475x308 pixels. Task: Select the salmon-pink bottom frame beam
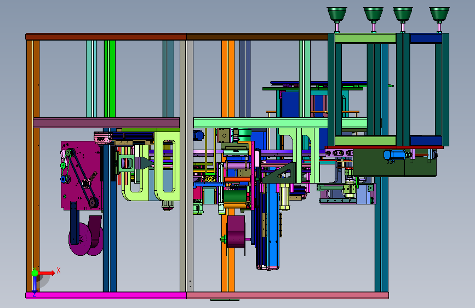pyautogui.click(x=288, y=295)
